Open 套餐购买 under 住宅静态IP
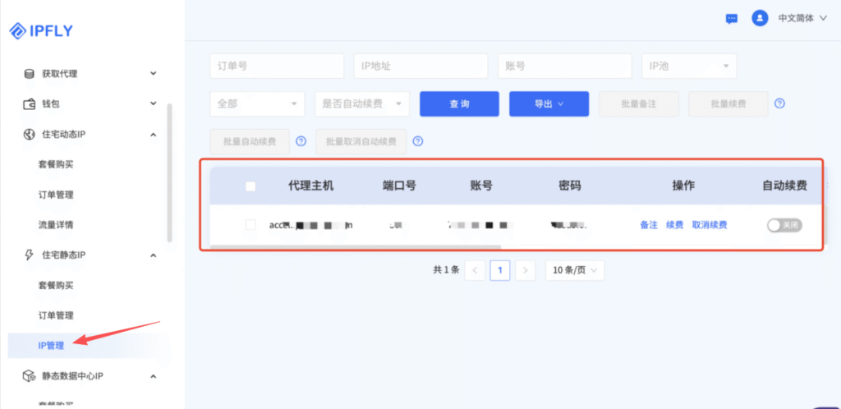Viewport: 841px width, 409px height. (56, 285)
